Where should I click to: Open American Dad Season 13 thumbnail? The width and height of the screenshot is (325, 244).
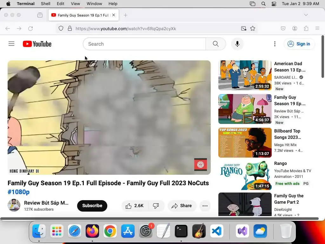(245, 75)
